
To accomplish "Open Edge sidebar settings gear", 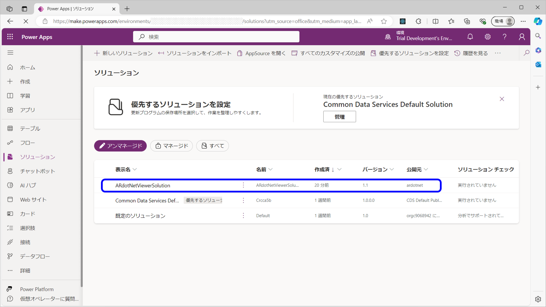I will click(538, 299).
